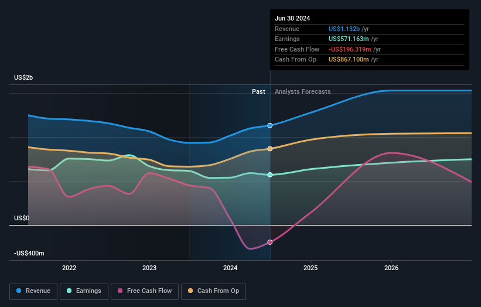The image size is (481, 307).
Task: Click the Earnings tooltip row label
Action: [287, 39]
